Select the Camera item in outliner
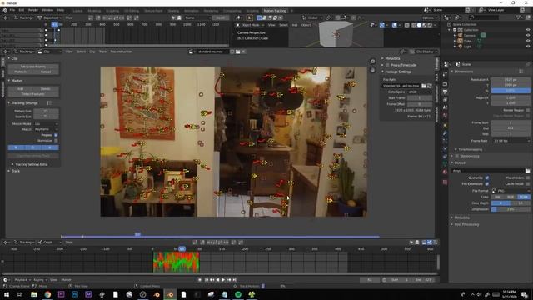 pos(470,35)
